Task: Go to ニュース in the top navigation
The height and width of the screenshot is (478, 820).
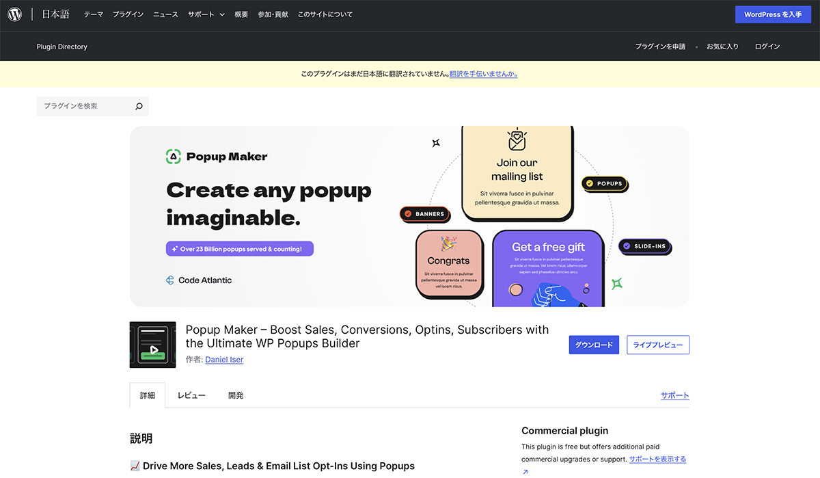Action: [165, 14]
